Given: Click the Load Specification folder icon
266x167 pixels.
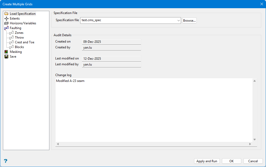Looking at the screenshot, I should pos(6,14).
